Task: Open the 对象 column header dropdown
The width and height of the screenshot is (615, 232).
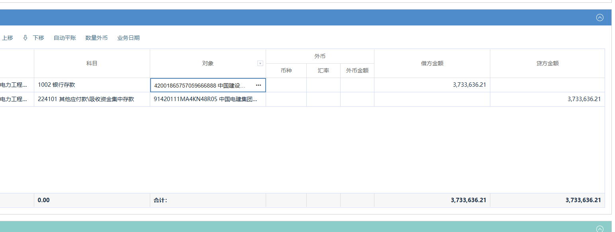Action: pos(260,63)
